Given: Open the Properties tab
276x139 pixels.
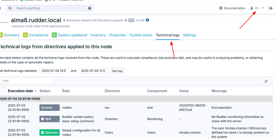Looking at the screenshot, I should tap(118, 35).
